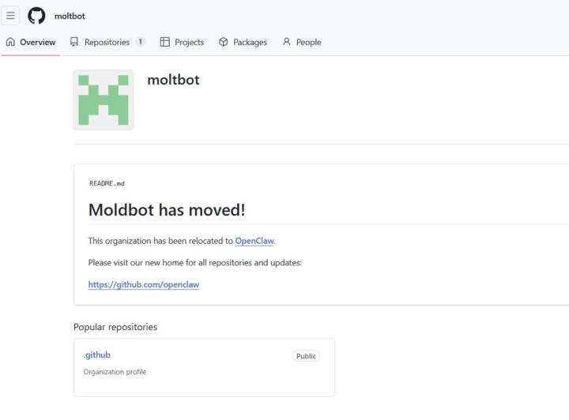Click the README.md file label
The width and height of the screenshot is (569, 420).
click(107, 183)
